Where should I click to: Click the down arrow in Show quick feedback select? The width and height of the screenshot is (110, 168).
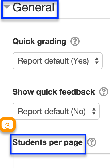[x=94, y=113]
